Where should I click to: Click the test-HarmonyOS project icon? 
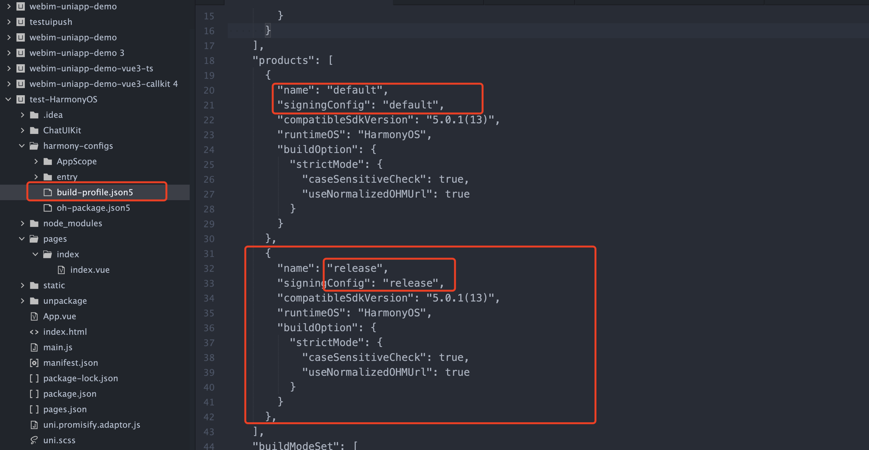click(21, 99)
